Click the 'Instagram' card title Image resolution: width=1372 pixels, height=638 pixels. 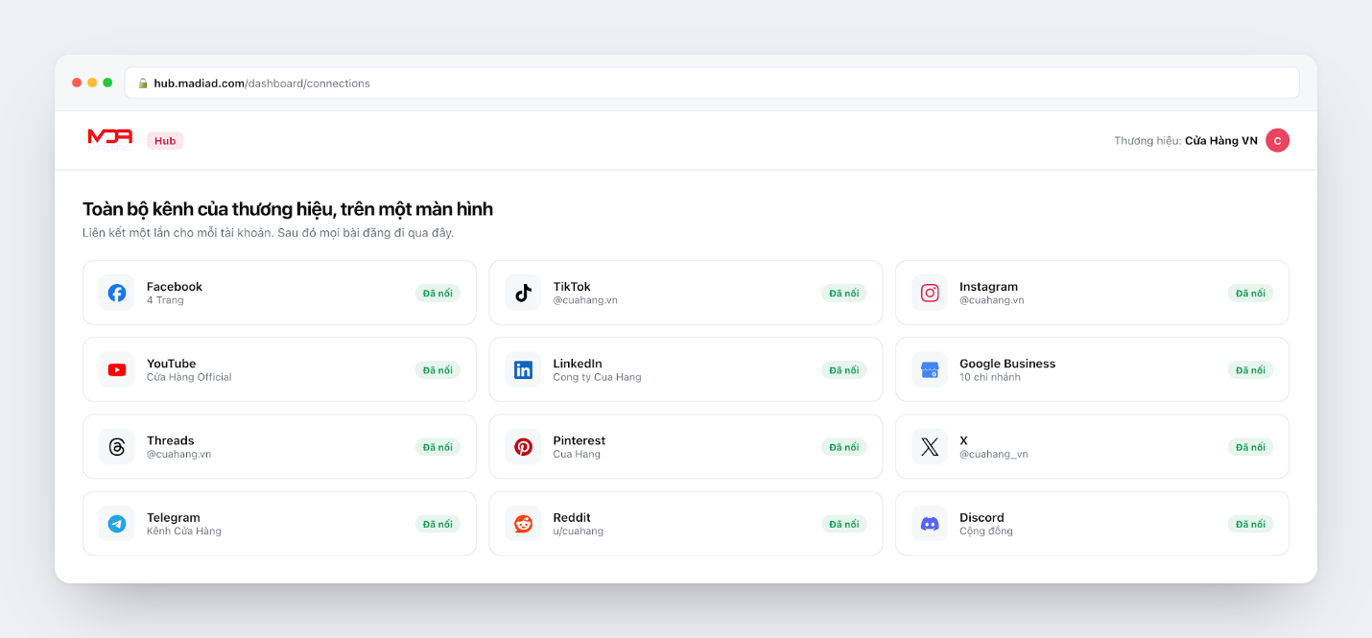pos(988,287)
